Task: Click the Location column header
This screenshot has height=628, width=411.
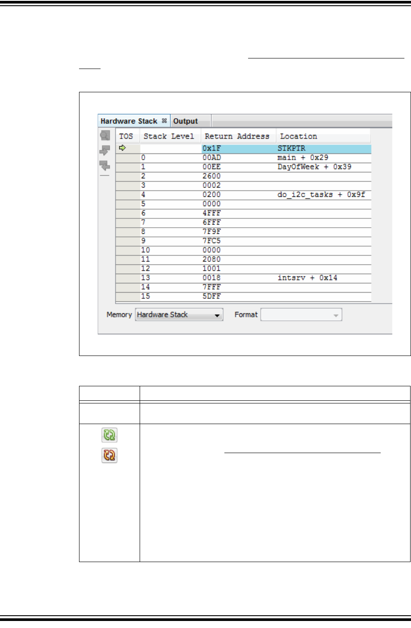Action: coord(324,136)
